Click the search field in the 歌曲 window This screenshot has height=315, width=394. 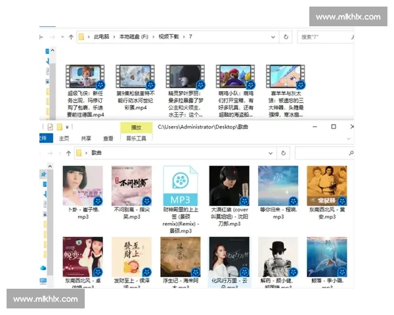tap(324, 153)
